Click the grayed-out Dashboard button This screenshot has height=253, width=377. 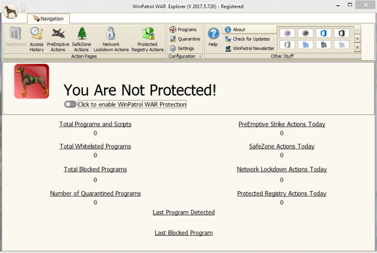(x=16, y=37)
